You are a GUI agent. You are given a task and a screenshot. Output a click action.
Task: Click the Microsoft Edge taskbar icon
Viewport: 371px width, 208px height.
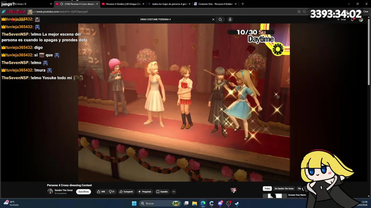pos(203,203)
